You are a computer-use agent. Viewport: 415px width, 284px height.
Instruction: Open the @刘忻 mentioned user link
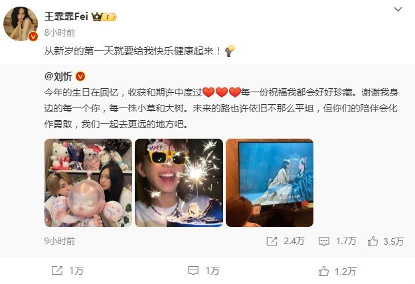click(58, 76)
